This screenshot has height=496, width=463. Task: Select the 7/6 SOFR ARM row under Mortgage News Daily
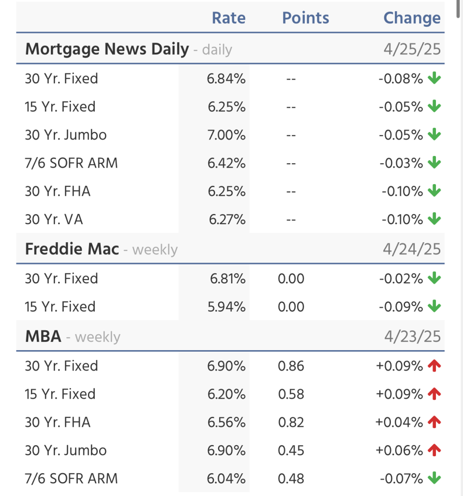click(71, 163)
